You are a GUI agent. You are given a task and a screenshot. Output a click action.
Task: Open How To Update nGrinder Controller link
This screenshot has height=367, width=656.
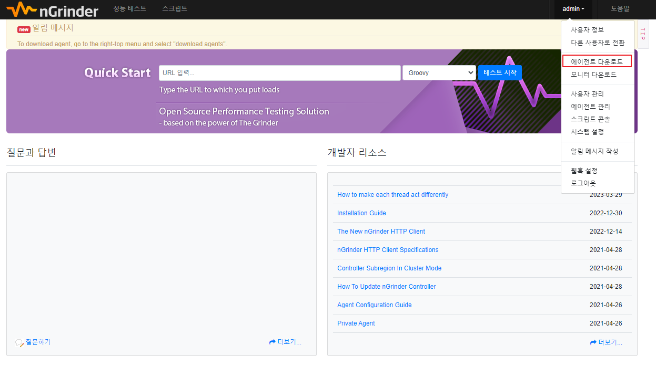[387, 287]
